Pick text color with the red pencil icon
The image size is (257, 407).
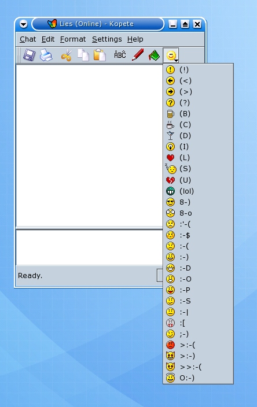[137, 55]
